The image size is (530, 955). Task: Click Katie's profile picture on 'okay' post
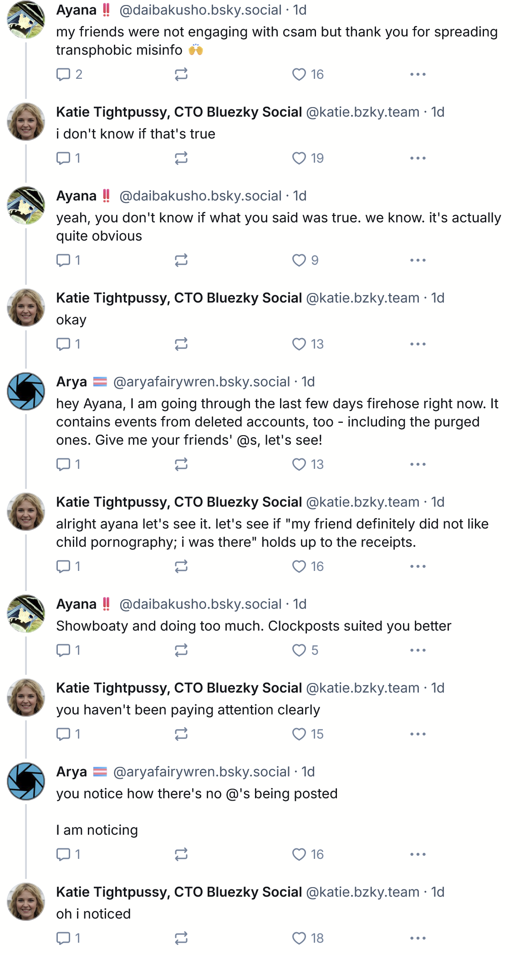pos(26,308)
